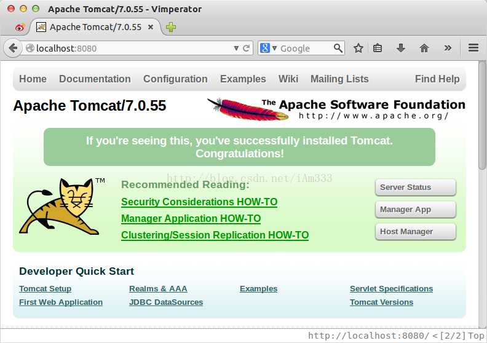Image resolution: width=487 pixels, height=343 pixels.
Task: Click the magnifier icon in the search box
Action: 338,48
